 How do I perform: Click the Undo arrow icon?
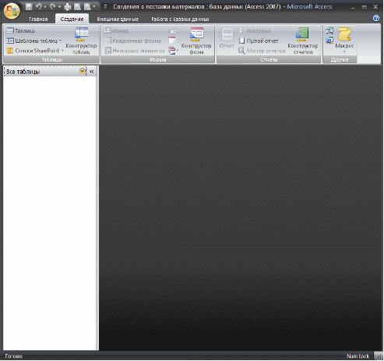(39, 6)
